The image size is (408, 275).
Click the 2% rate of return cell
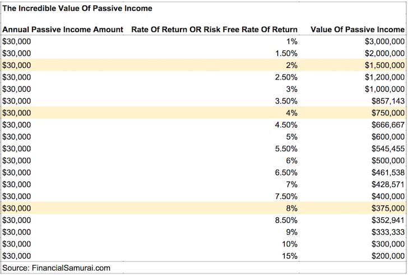(x=291, y=65)
